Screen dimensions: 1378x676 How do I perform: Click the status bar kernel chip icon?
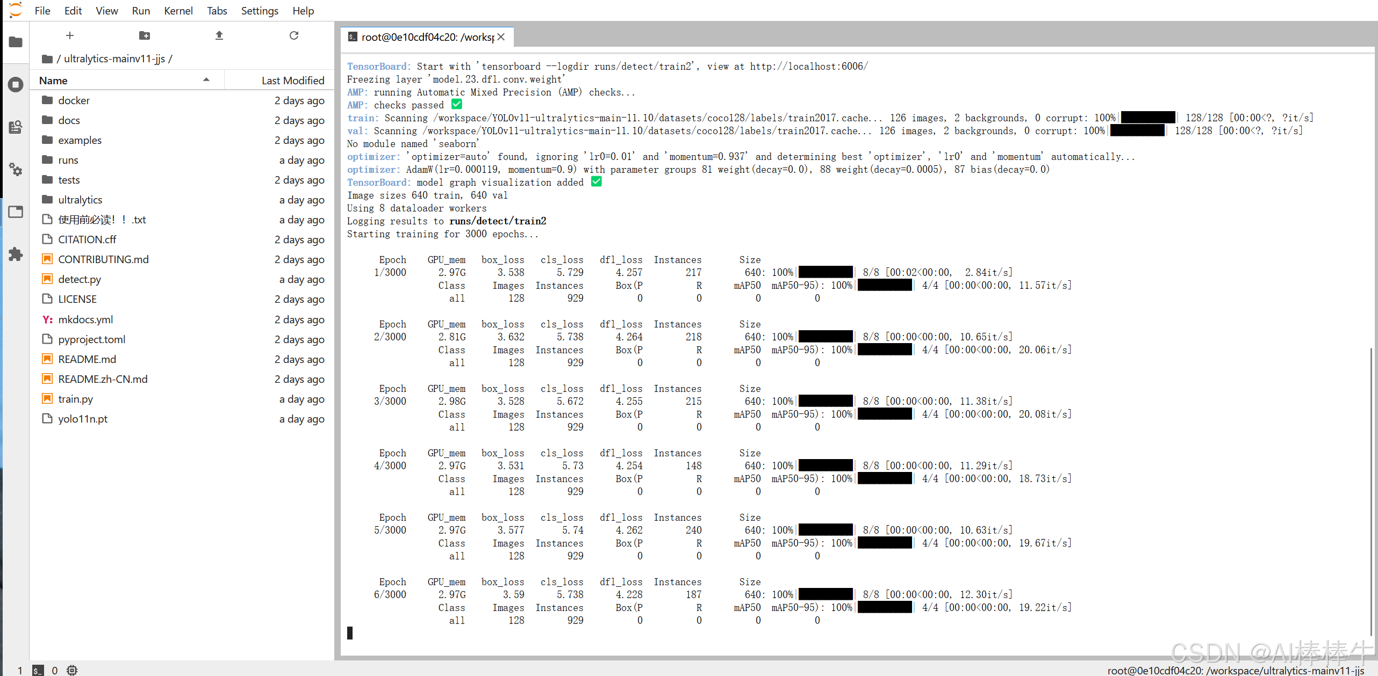(72, 670)
